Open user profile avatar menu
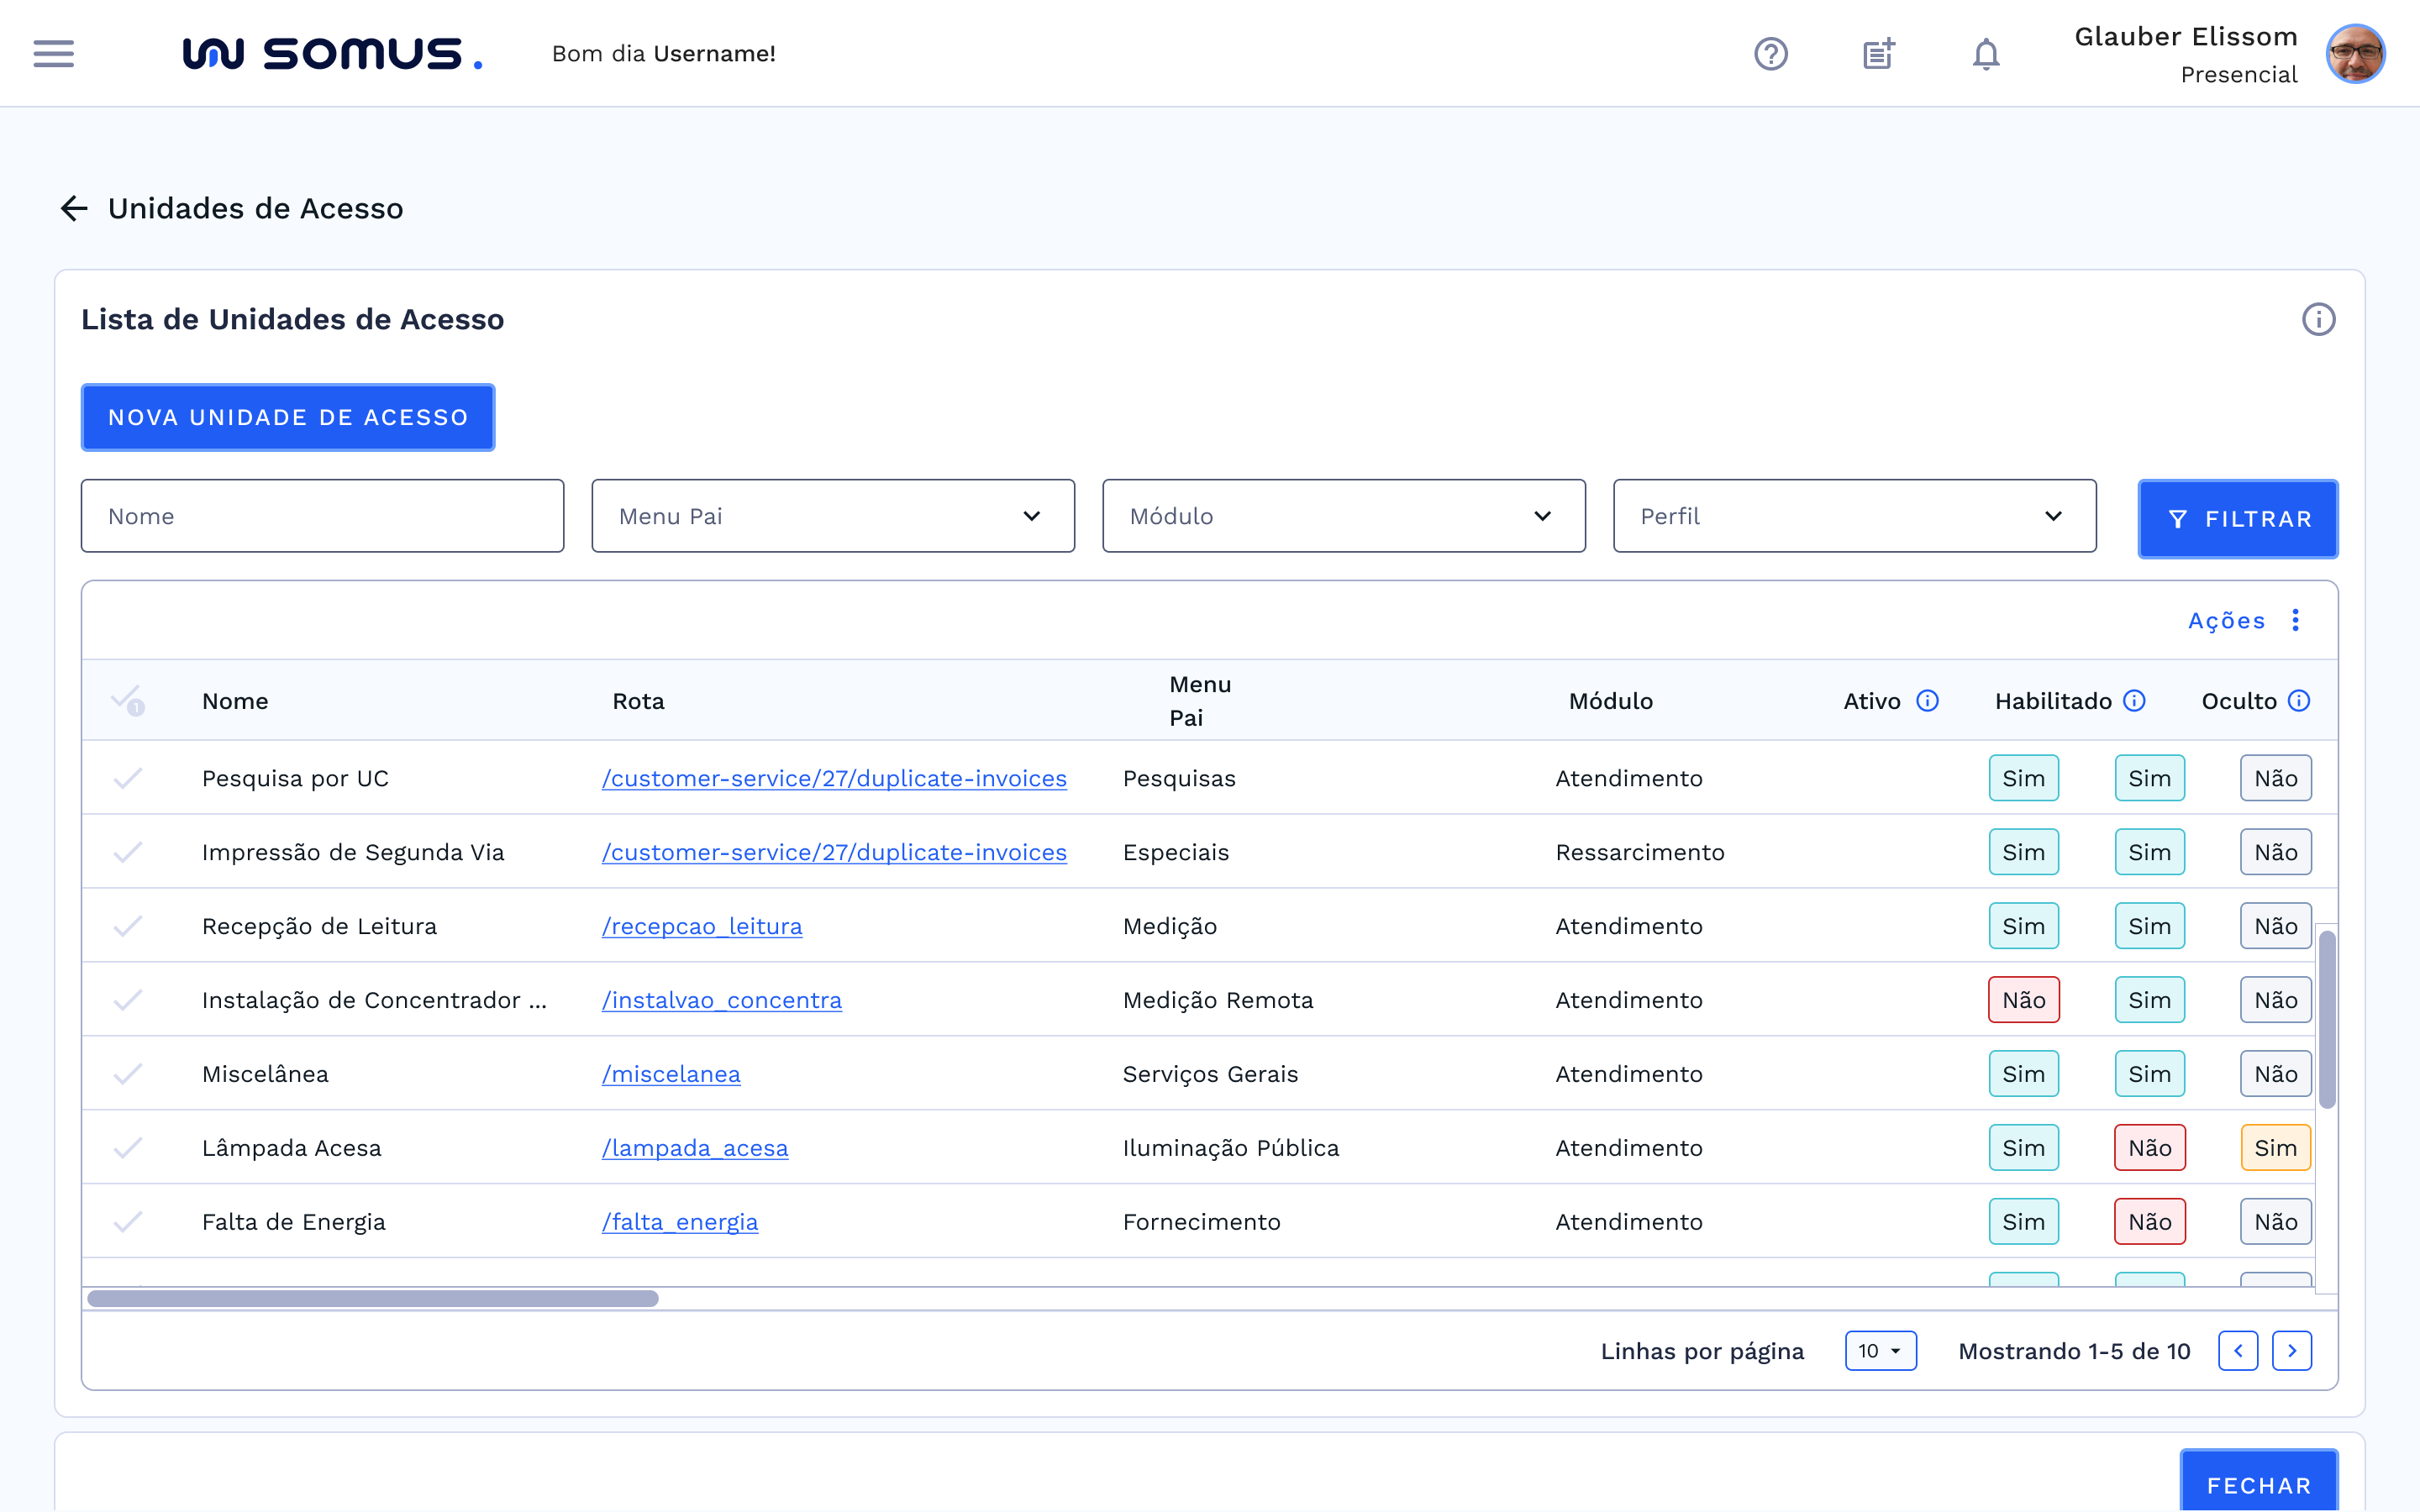The height and width of the screenshot is (1512, 2420). pyautogui.click(x=2355, y=54)
